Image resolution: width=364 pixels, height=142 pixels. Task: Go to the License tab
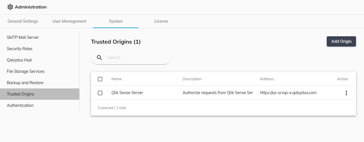(161, 21)
